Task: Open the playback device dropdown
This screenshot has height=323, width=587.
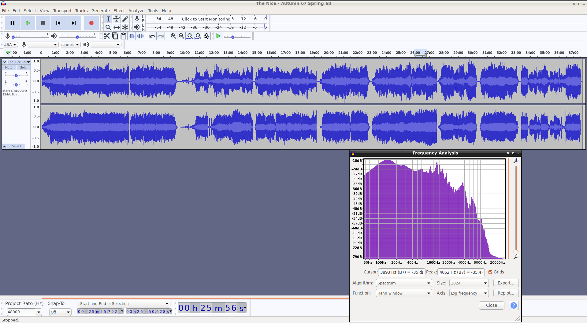Action: click(x=106, y=45)
